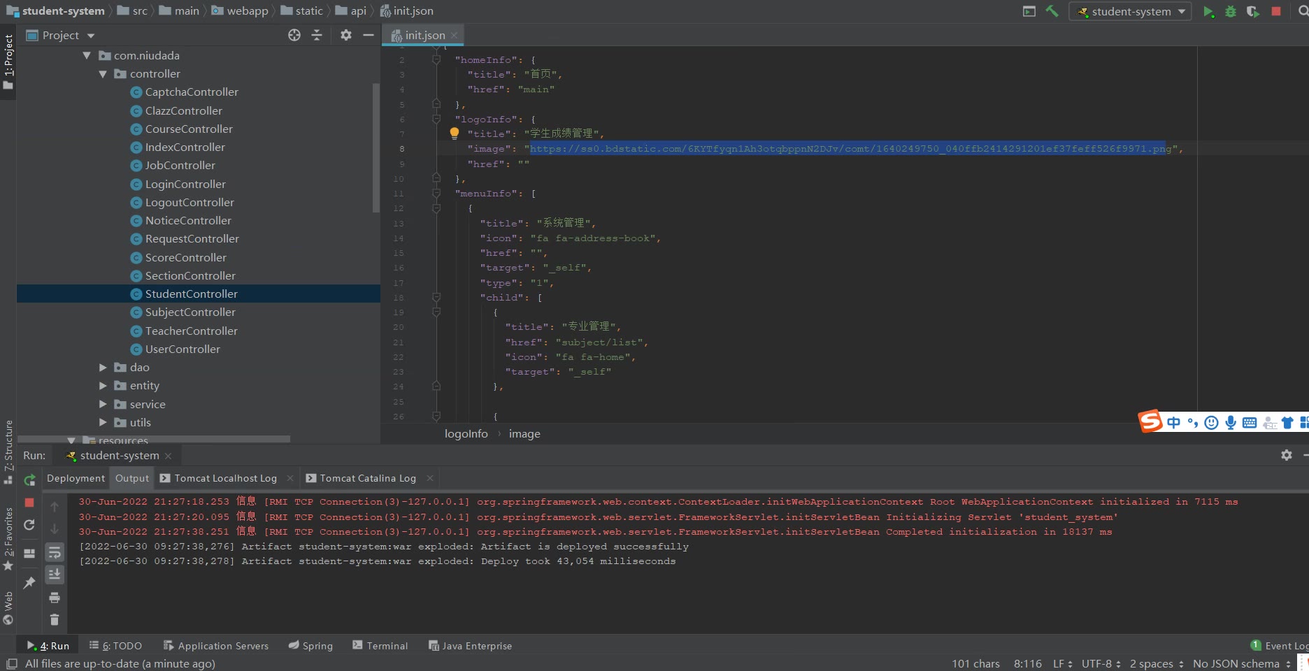The width and height of the screenshot is (1309, 671).
Task: Open Java Enterprise tool window
Action: (x=470, y=646)
